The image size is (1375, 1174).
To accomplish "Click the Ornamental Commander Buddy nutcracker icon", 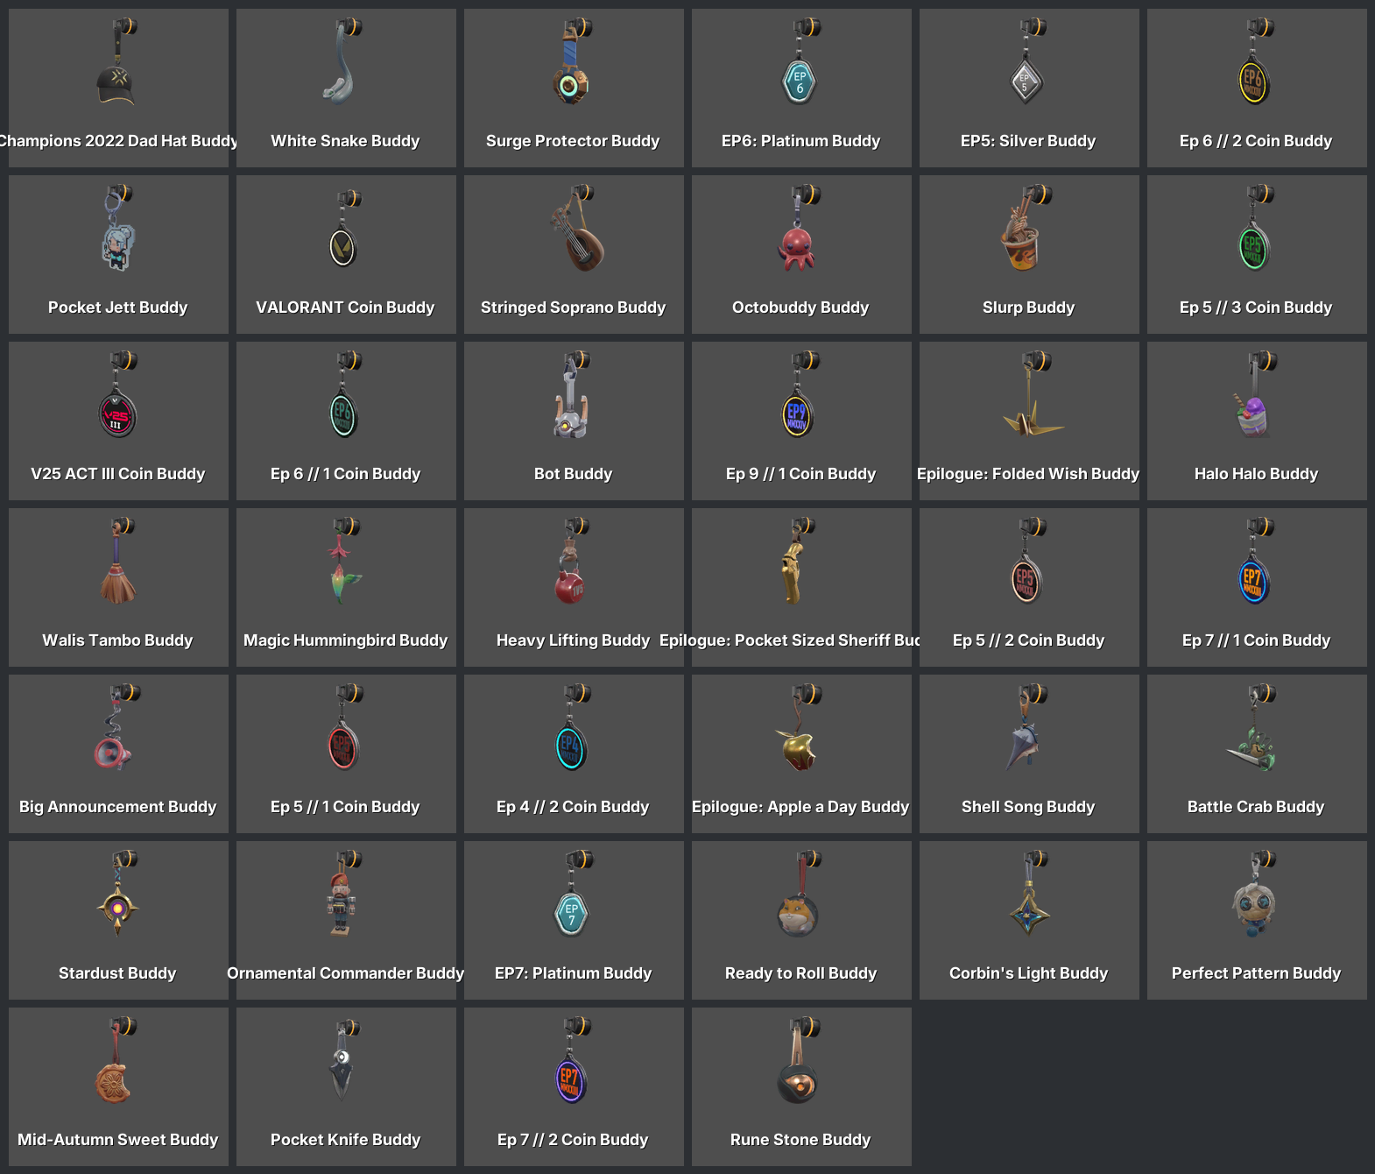I will point(344,894).
